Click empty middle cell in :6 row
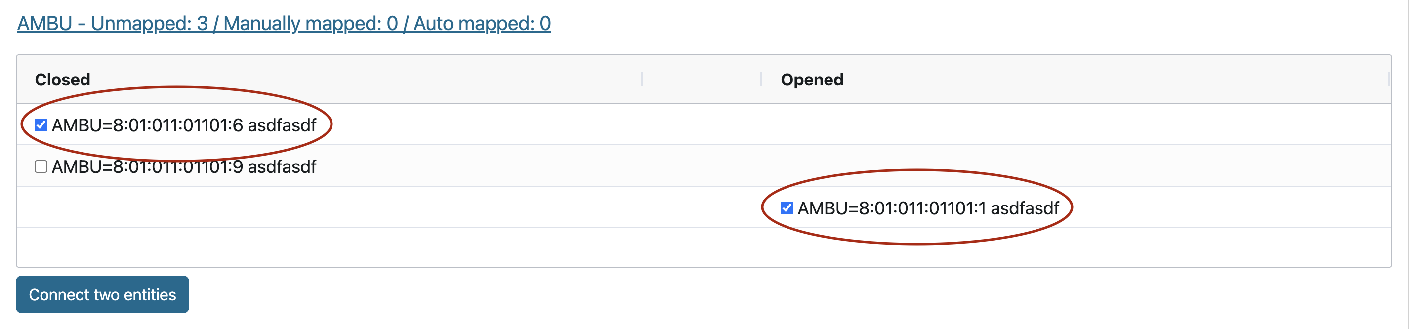This screenshot has height=329, width=1409. point(701,125)
